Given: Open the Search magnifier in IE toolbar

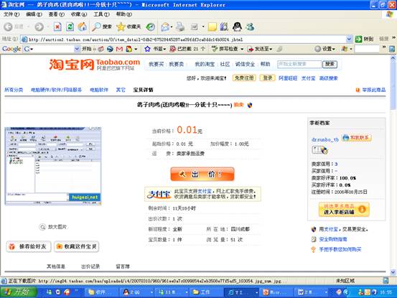Looking at the screenshot, I should pos(96,27).
